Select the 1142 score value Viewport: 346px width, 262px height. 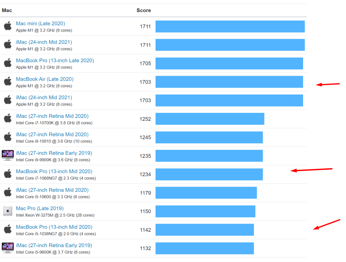(x=145, y=230)
